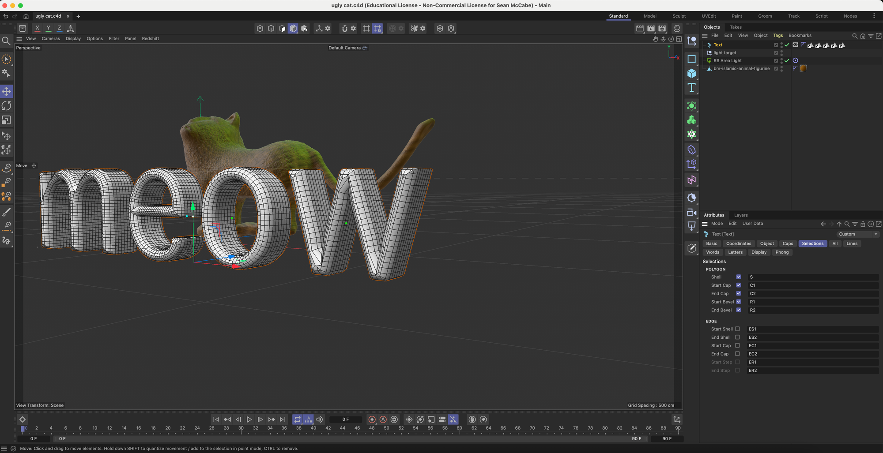
Task: Select the Rotate tool in left toolbar
Action: click(7, 106)
